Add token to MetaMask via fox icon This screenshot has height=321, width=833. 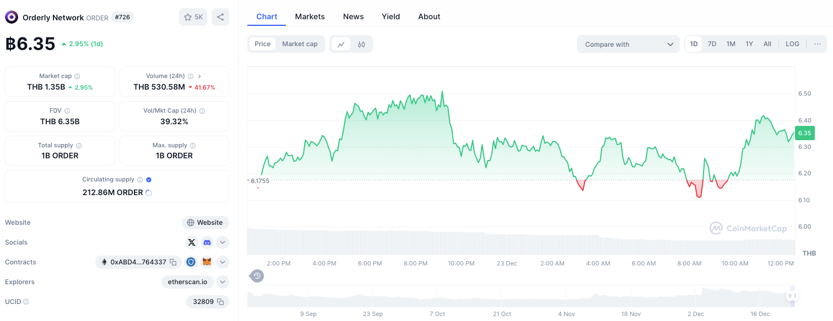click(207, 262)
